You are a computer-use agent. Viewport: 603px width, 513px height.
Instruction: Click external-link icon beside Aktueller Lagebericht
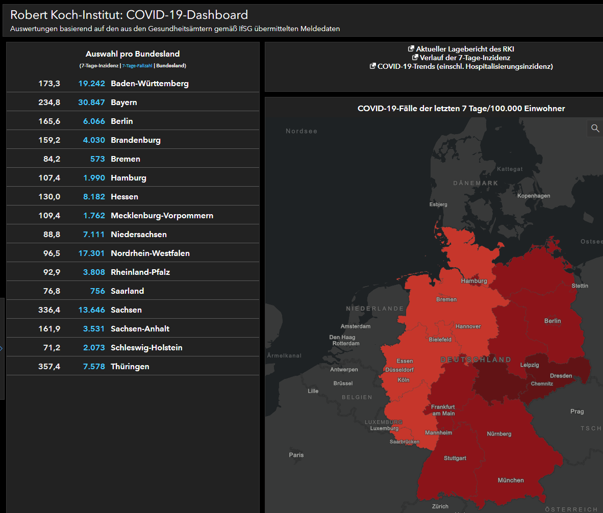411,49
